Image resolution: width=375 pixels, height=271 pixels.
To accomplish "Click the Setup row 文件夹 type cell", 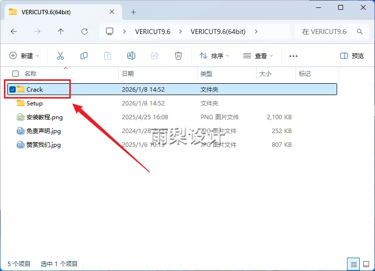I will [x=209, y=103].
